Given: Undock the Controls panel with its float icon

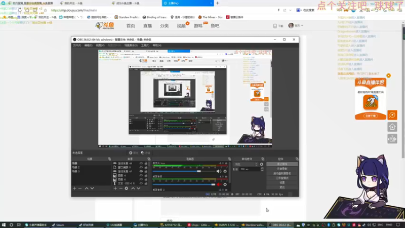Looking at the screenshot, I should 297,159.
